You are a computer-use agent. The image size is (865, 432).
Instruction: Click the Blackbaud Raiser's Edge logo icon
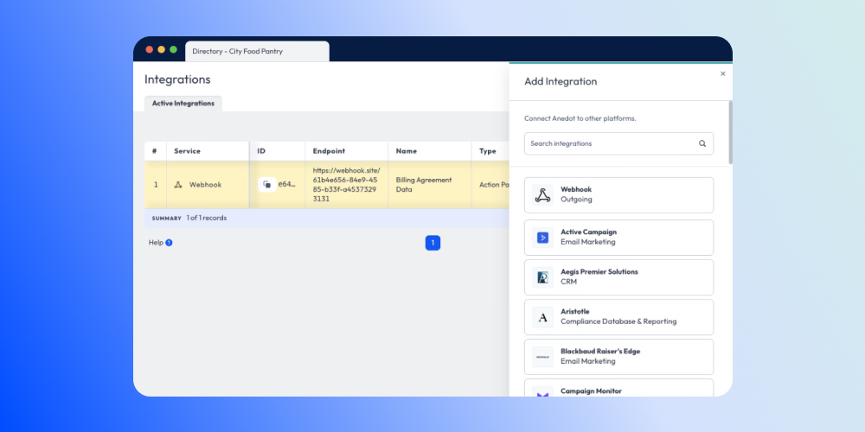[x=542, y=357]
